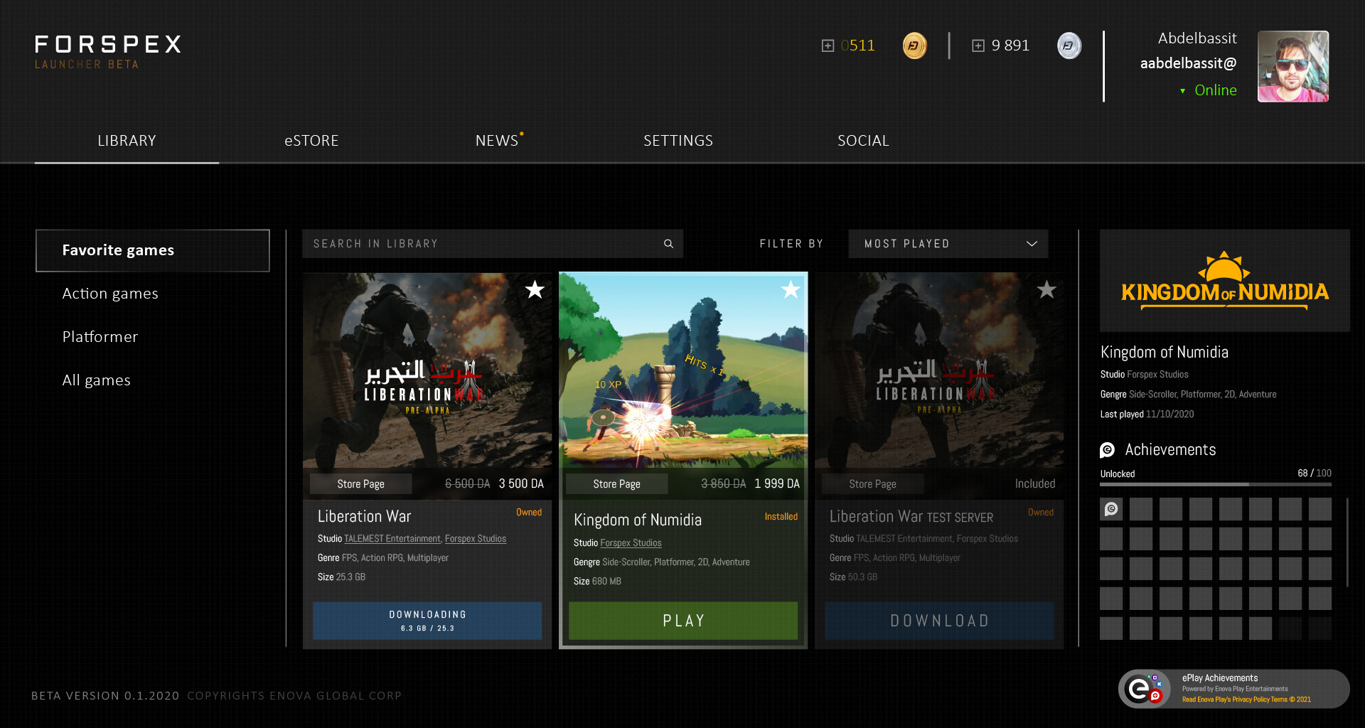Unfavorite Liberation War via its filled star
Image resolution: width=1365 pixels, height=728 pixels.
tap(535, 290)
